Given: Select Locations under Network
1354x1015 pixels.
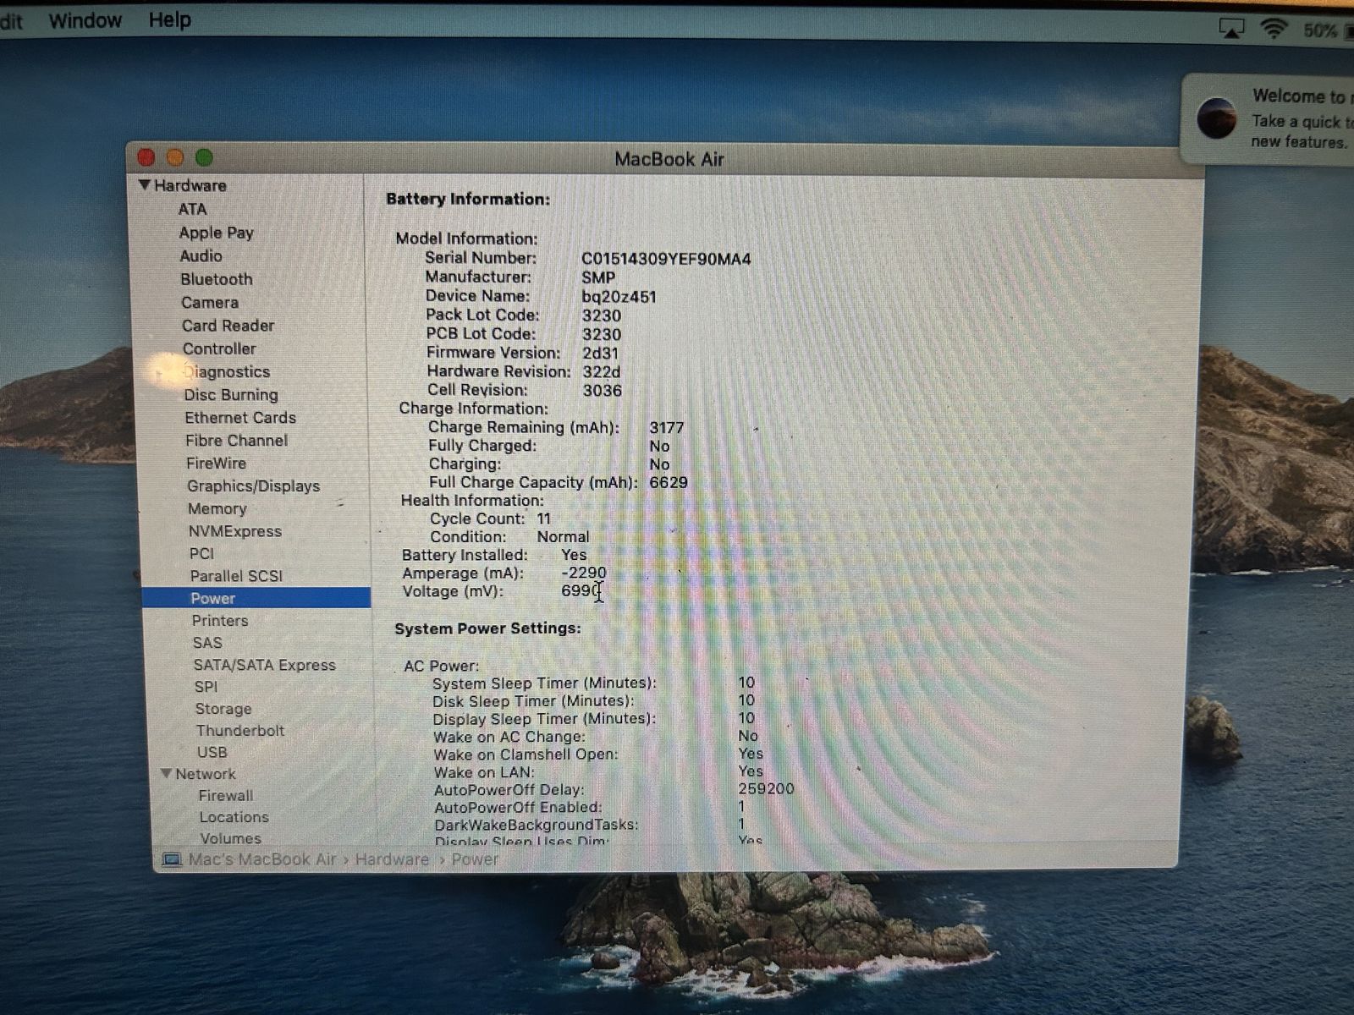Looking at the screenshot, I should click(x=234, y=817).
